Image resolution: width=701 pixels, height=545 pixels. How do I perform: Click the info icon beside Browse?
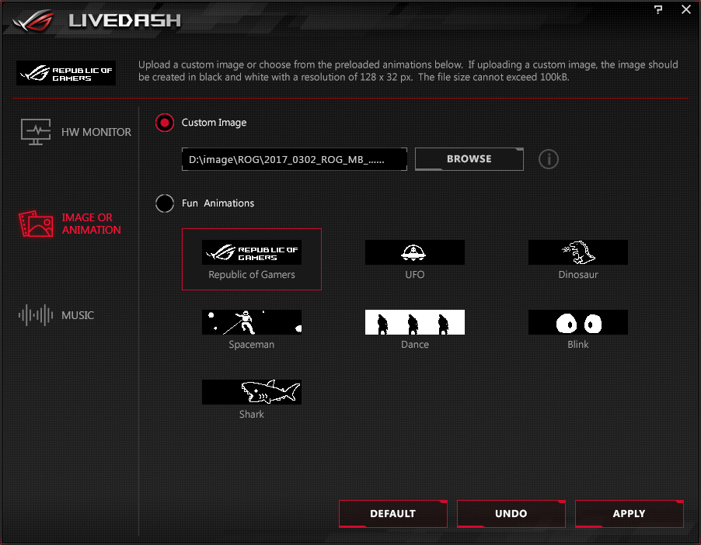pyautogui.click(x=548, y=159)
